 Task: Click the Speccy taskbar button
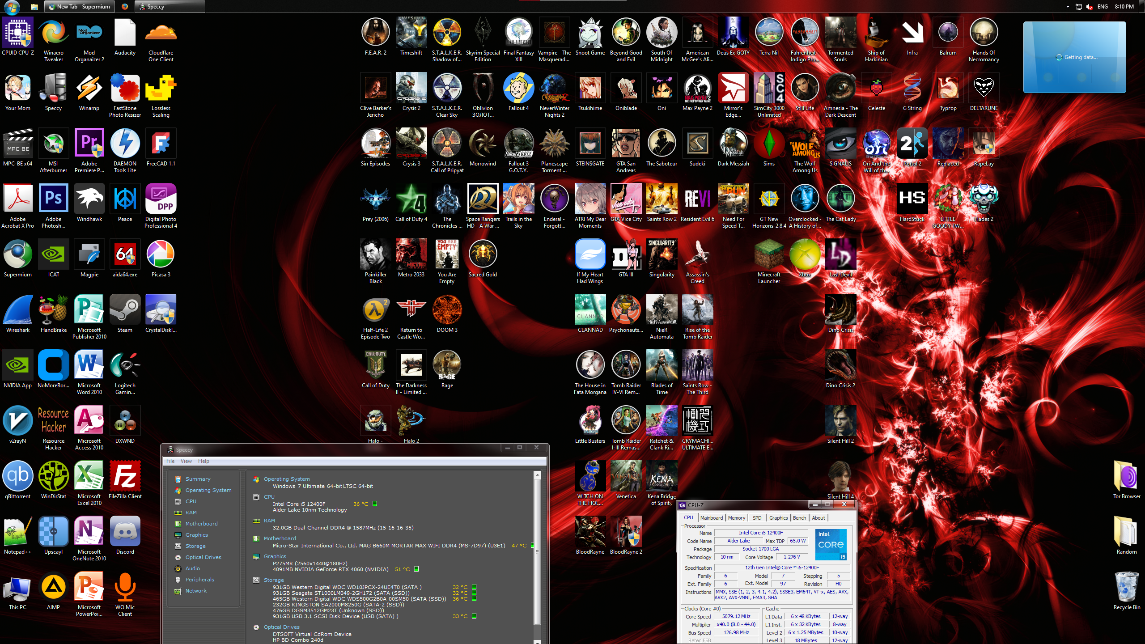(170, 7)
